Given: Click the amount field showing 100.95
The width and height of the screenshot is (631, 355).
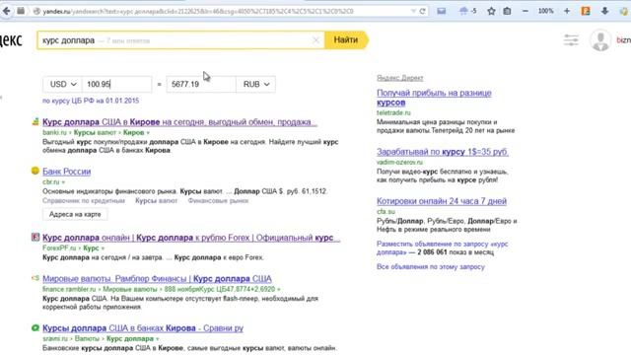Looking at the screenshot, I should (x=116, y=84).
